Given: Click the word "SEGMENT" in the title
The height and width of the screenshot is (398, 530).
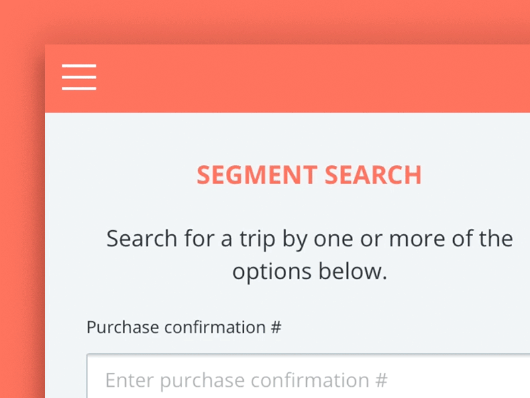Looking at the screenshot, I should tap(256, 175).
